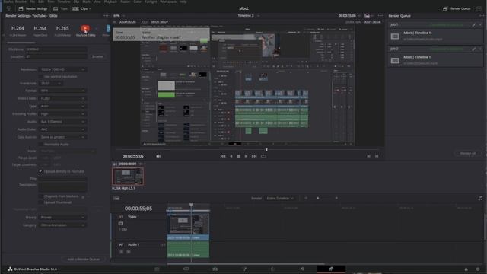Open Project Settings gear icon
The width and height of the screenshot is (487, 274).
478,269
